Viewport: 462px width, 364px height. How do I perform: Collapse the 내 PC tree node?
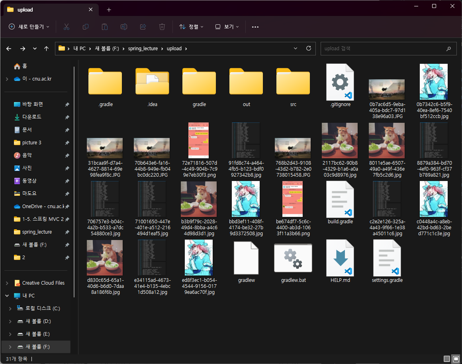coord(7,295)
